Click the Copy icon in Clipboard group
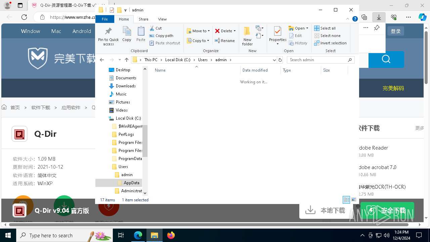Screen dimensions: 430x242 point(127,32)
